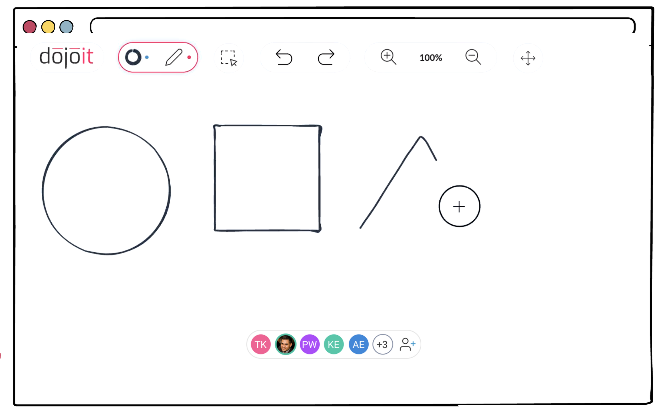Select the green KE avatar
This screenshot has height=411, width=664.
(x=334, y=344)
